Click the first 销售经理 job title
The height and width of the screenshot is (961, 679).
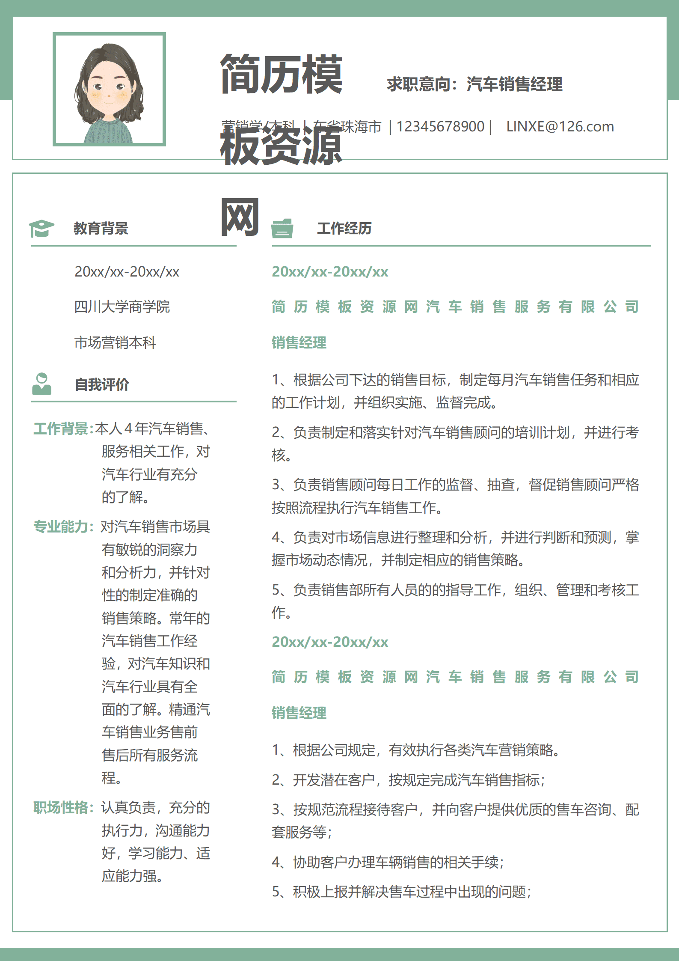299,342
